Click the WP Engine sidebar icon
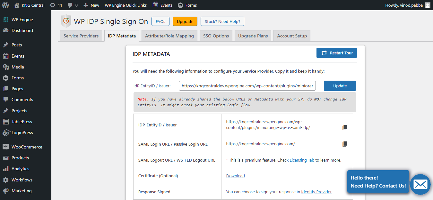Screen dimensions: 433x200 click(6, 20)
